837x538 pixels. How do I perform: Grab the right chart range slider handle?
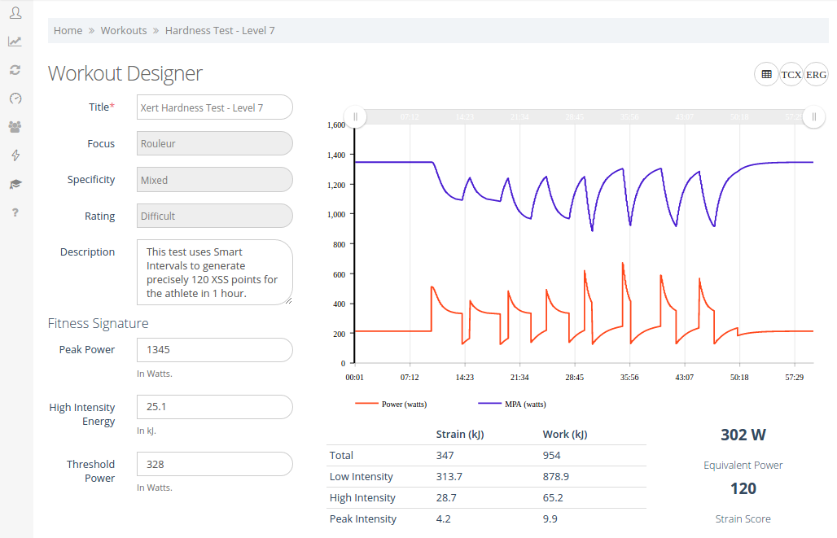click(x=814, y=117)
